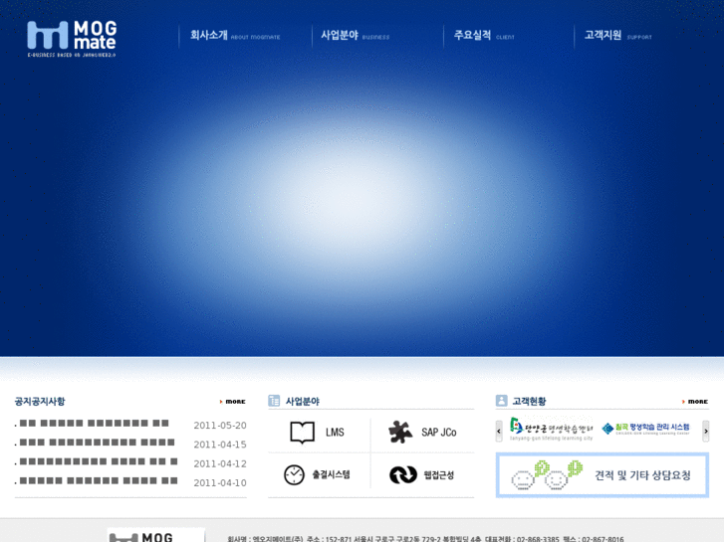Click the 공지공지사항 heading

(40, 402)
